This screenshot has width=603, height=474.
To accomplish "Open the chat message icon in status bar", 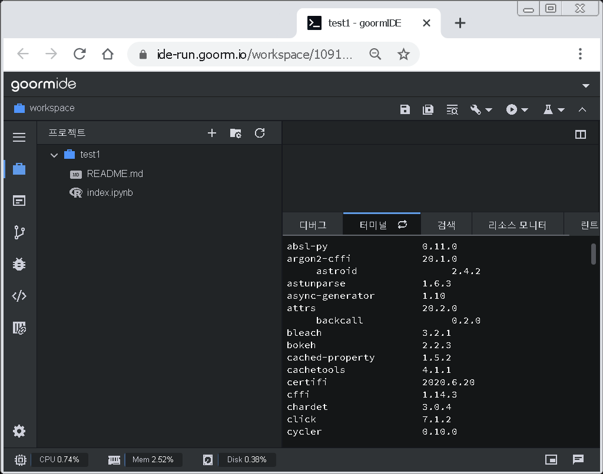I will point(578,459).
